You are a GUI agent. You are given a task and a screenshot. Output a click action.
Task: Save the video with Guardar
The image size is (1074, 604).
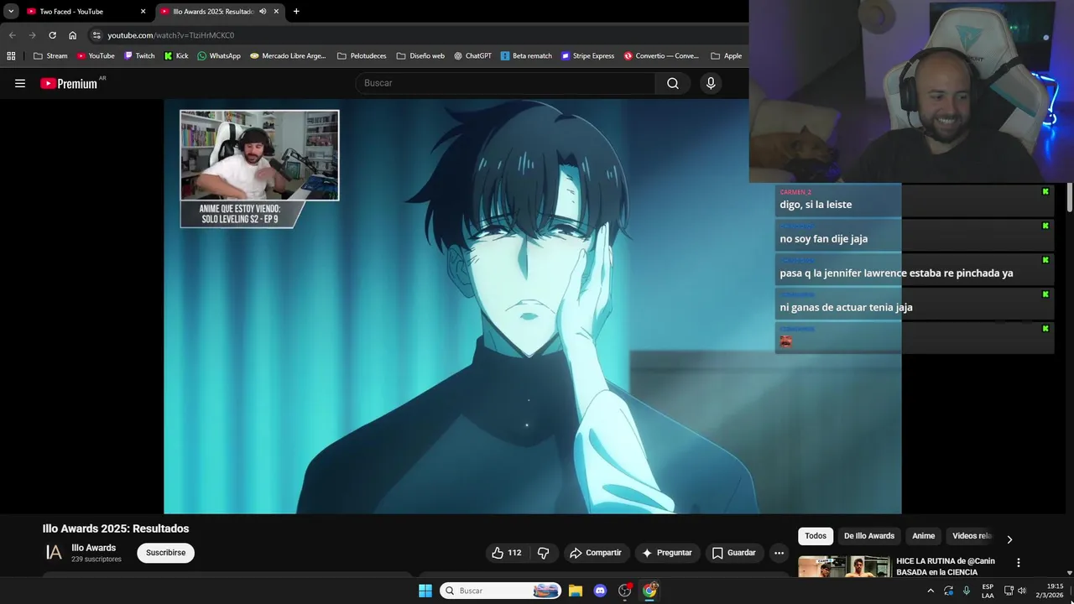coord(734,553)
